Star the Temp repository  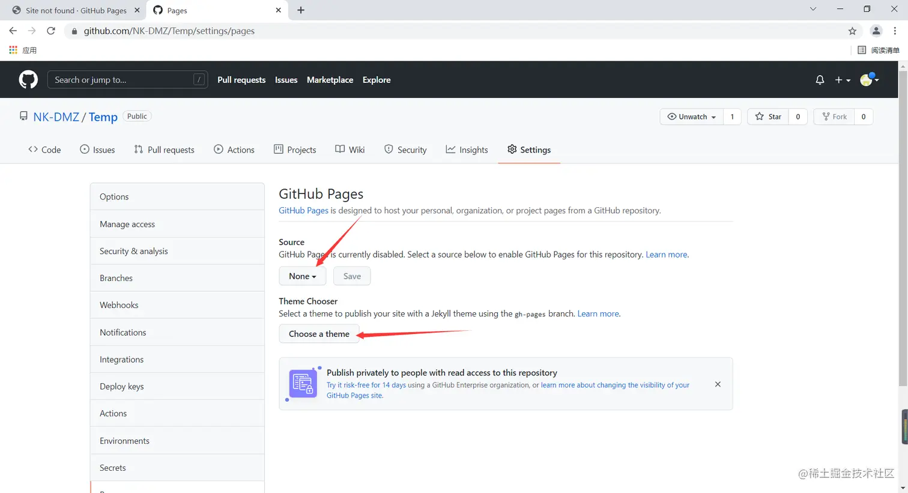coord(768,116)
